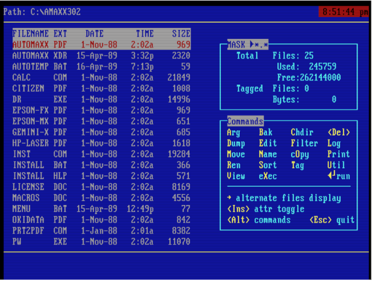
Task: Click the Ren command
Action: [234, 165]
